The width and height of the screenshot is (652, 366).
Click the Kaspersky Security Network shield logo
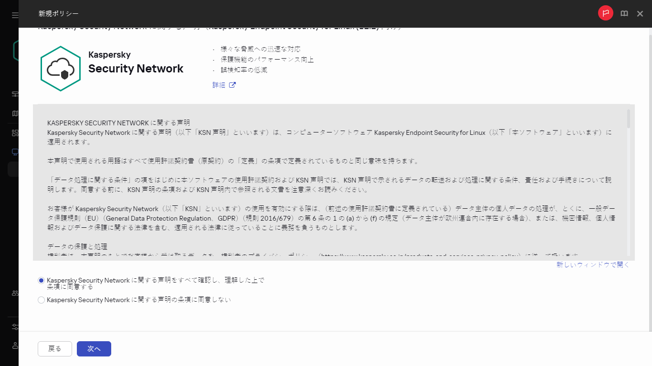point(61,68)
